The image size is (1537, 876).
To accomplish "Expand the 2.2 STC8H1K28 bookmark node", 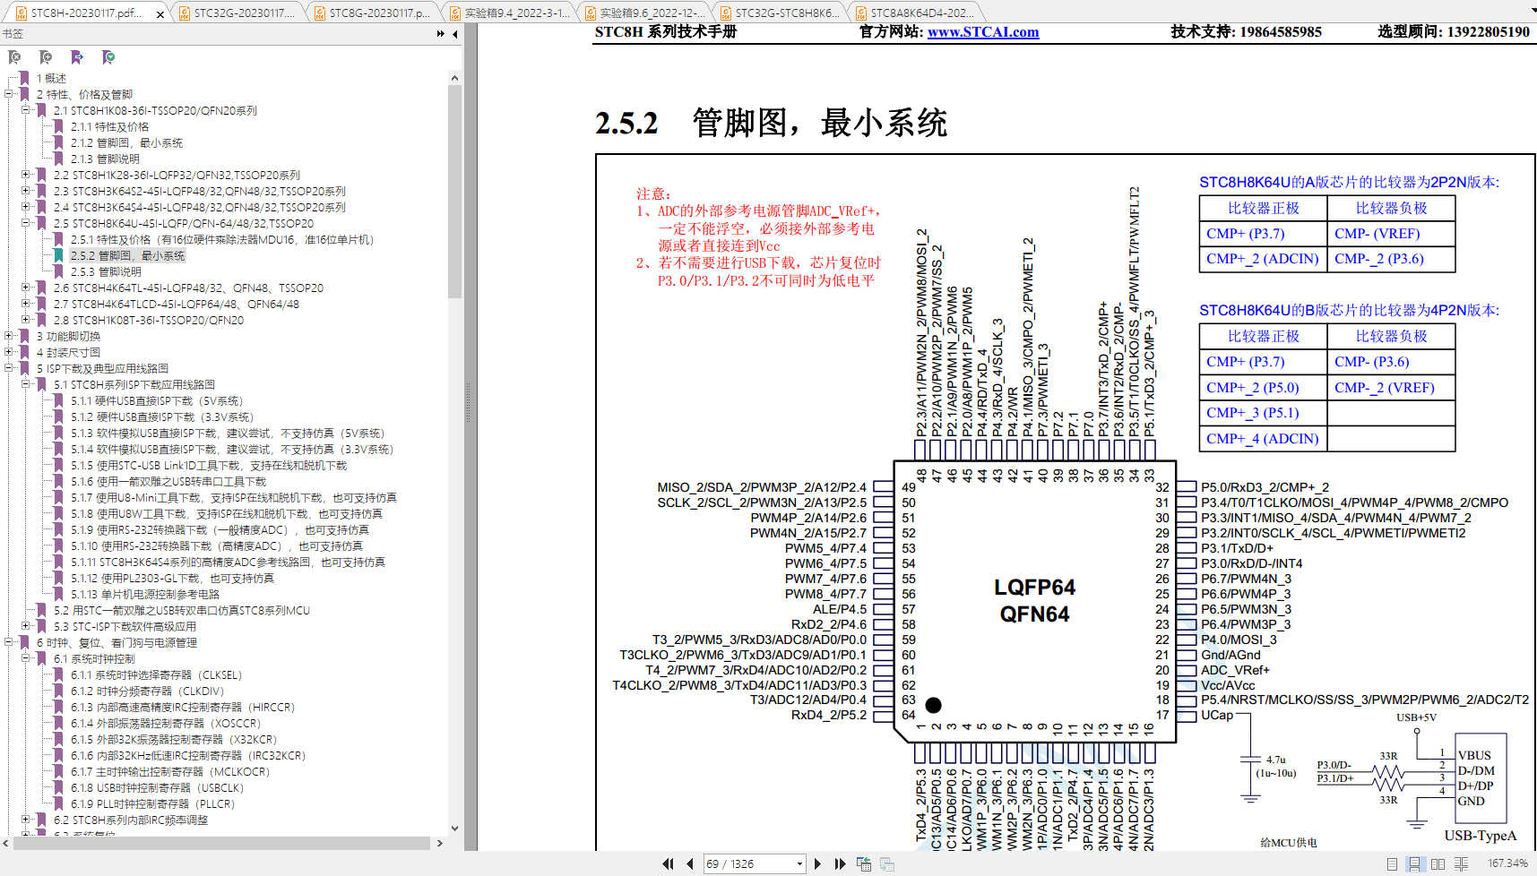I will point(25,175).
